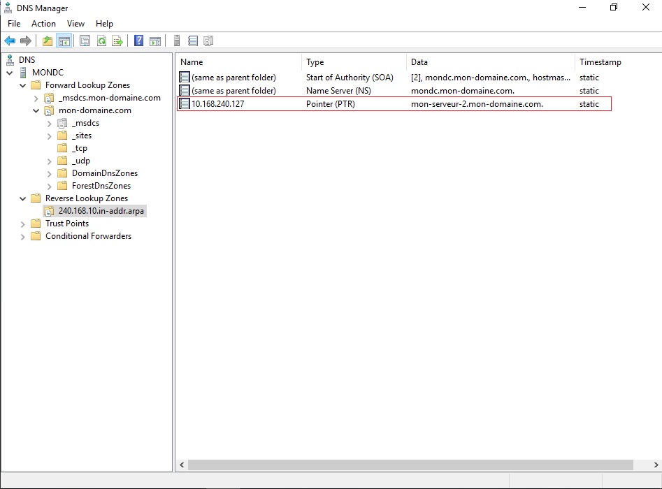Select the _sites tree label
Viewport: 662px width, 489px height.
82,136
